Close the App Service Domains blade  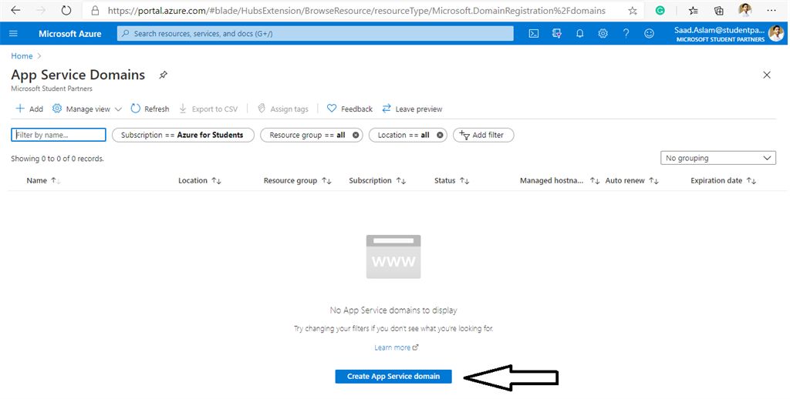tap(767, 75)
